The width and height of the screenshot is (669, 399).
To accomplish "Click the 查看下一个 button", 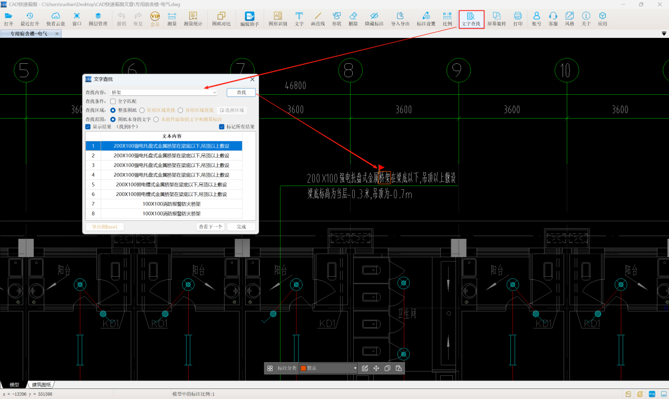I will 210,227.
